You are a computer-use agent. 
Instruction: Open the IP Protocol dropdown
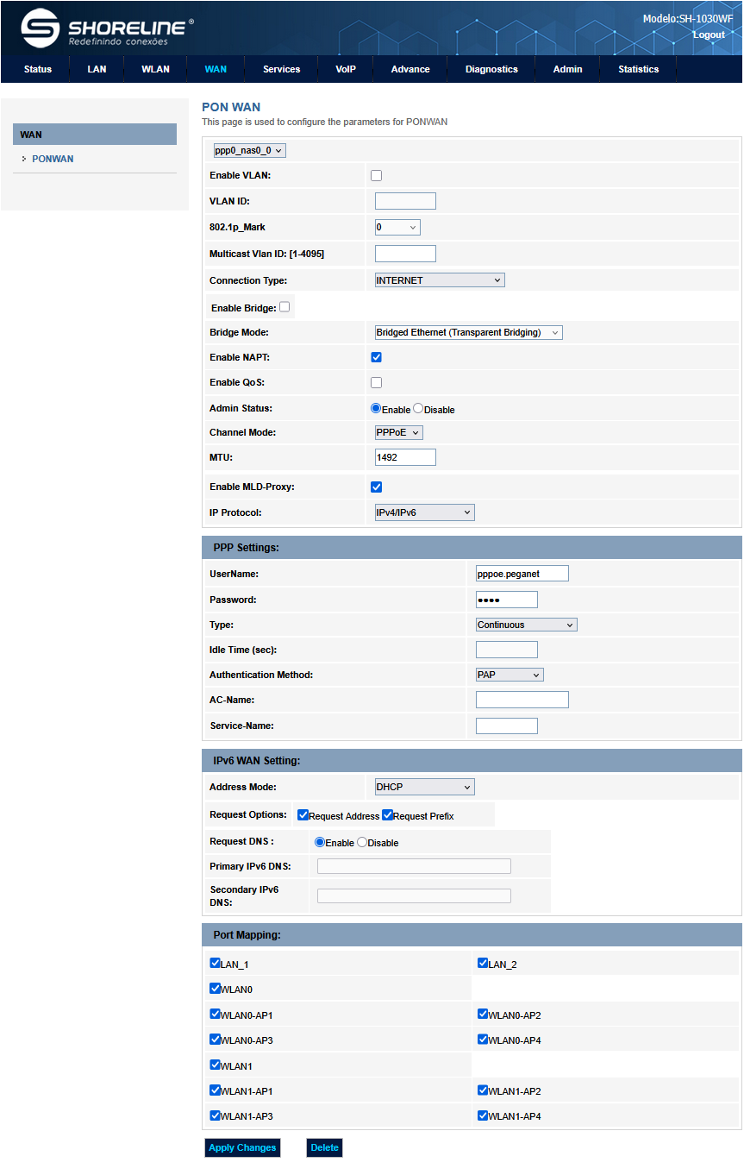(424, 512)
